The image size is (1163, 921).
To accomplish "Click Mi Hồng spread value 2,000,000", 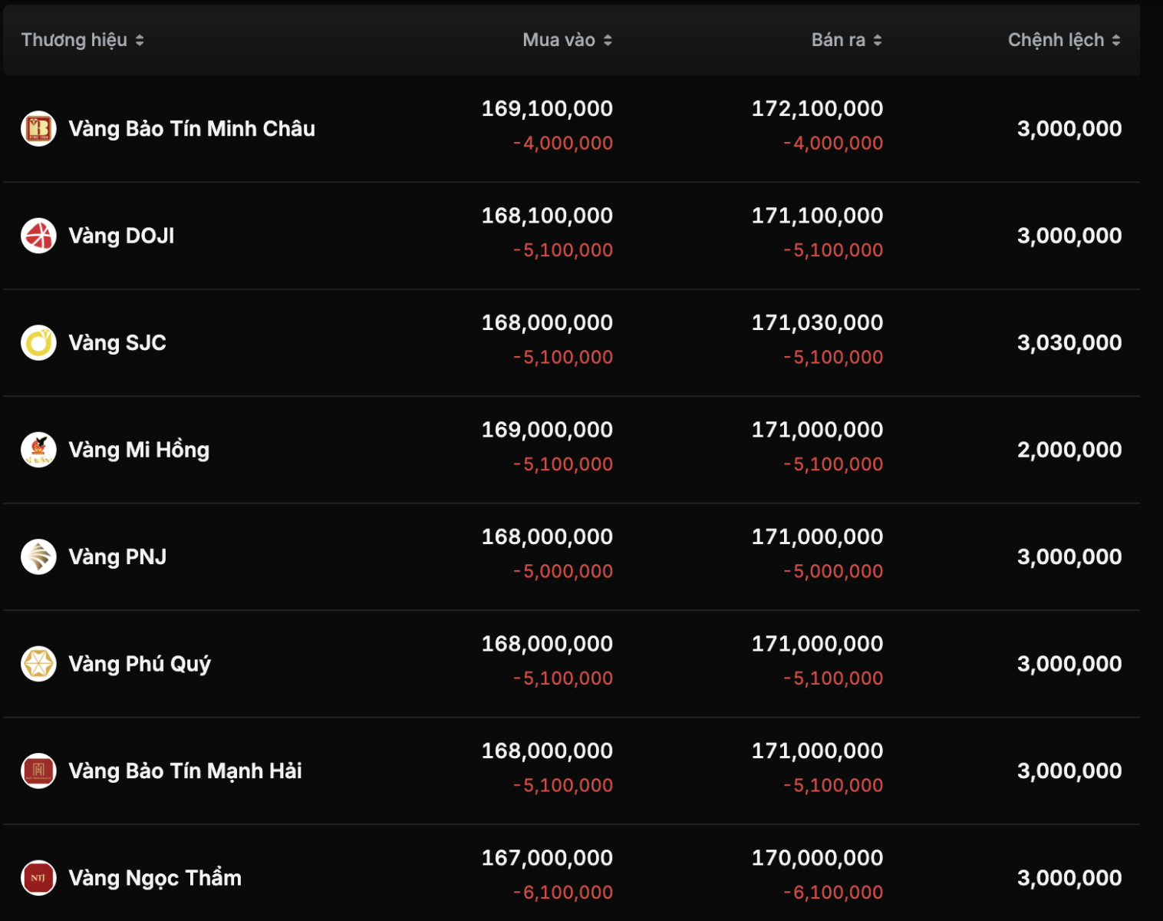I will click(x=1069, y=450).
